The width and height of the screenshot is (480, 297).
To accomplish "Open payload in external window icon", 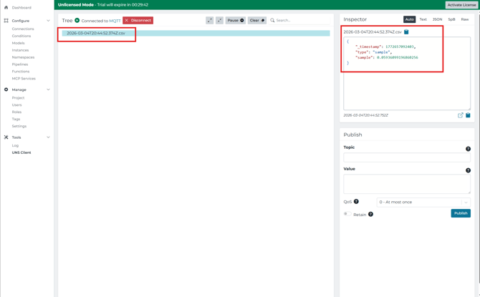I will [460, 115].
